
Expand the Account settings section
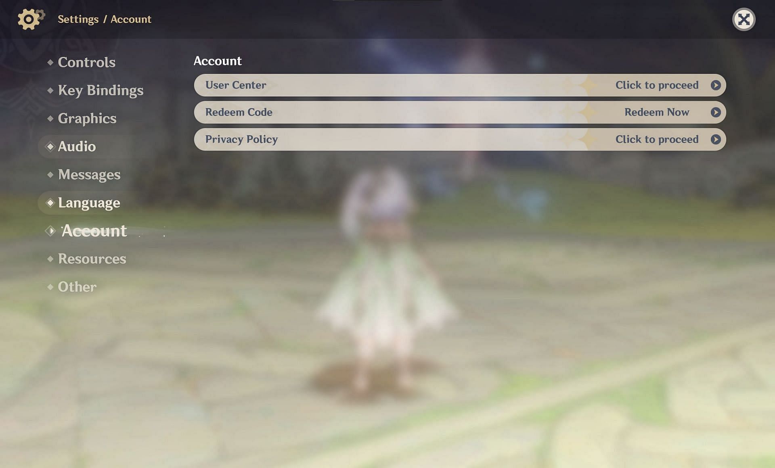[x=94, y=230]
